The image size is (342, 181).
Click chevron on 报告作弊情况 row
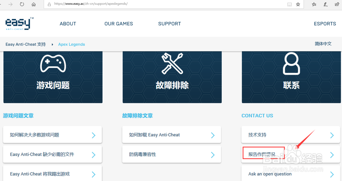tap(332, 155)
